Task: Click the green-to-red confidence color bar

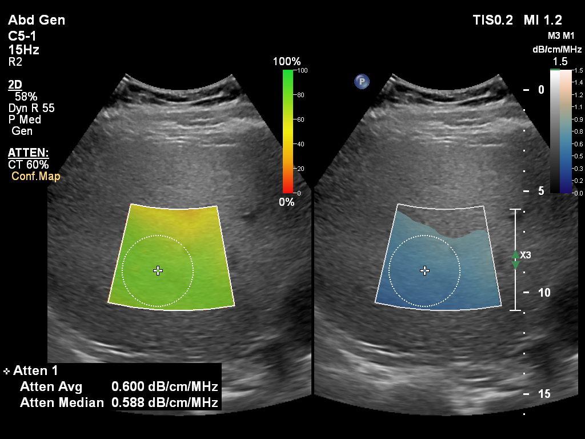Action: (x=288, y=131)
